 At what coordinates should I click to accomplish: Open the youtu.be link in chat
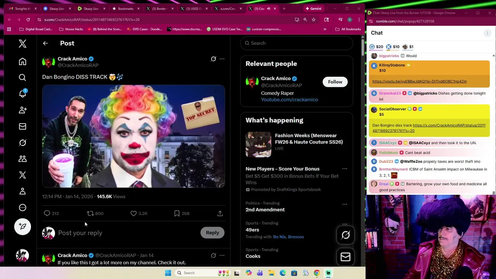click(419, 81)
